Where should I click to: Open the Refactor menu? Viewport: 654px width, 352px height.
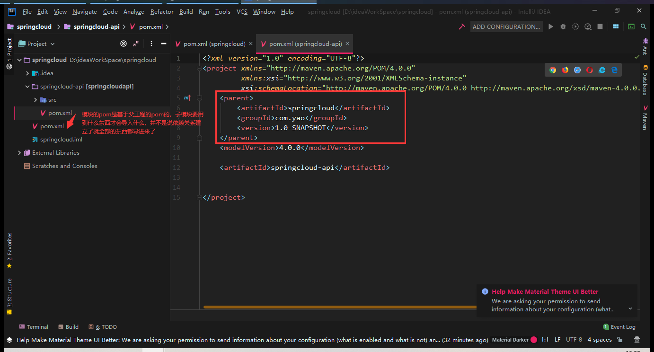[x=162, y=12]
